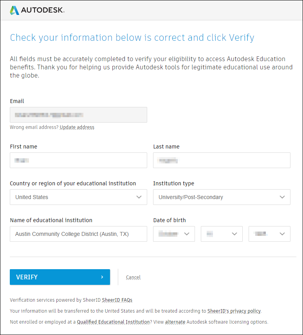Click the chevron in the Country field
This screenshot has width=303, height=335.
pyautogui.click(x=139, y=197)
